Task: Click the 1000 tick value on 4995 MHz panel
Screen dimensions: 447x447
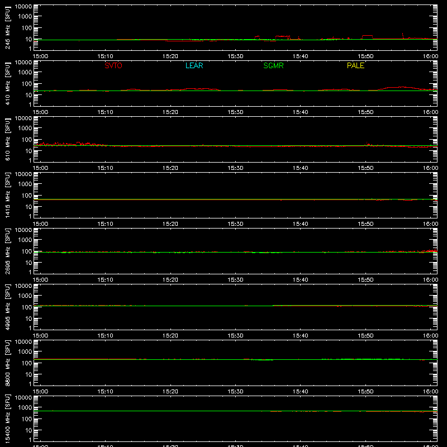Action: (25, 296)
